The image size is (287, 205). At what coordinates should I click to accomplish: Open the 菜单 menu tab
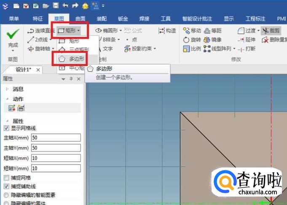pyautogui.click(x=14, y=19)
